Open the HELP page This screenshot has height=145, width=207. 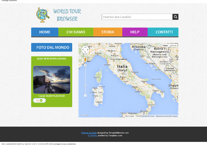tap(135, 32)
